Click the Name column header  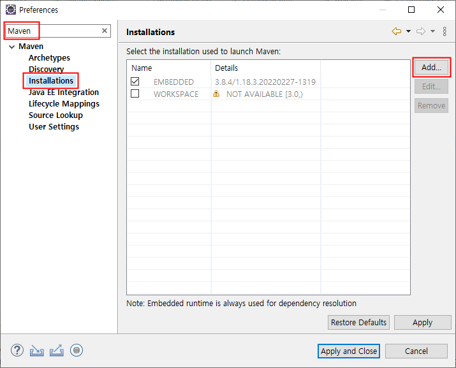click(168, 68)
